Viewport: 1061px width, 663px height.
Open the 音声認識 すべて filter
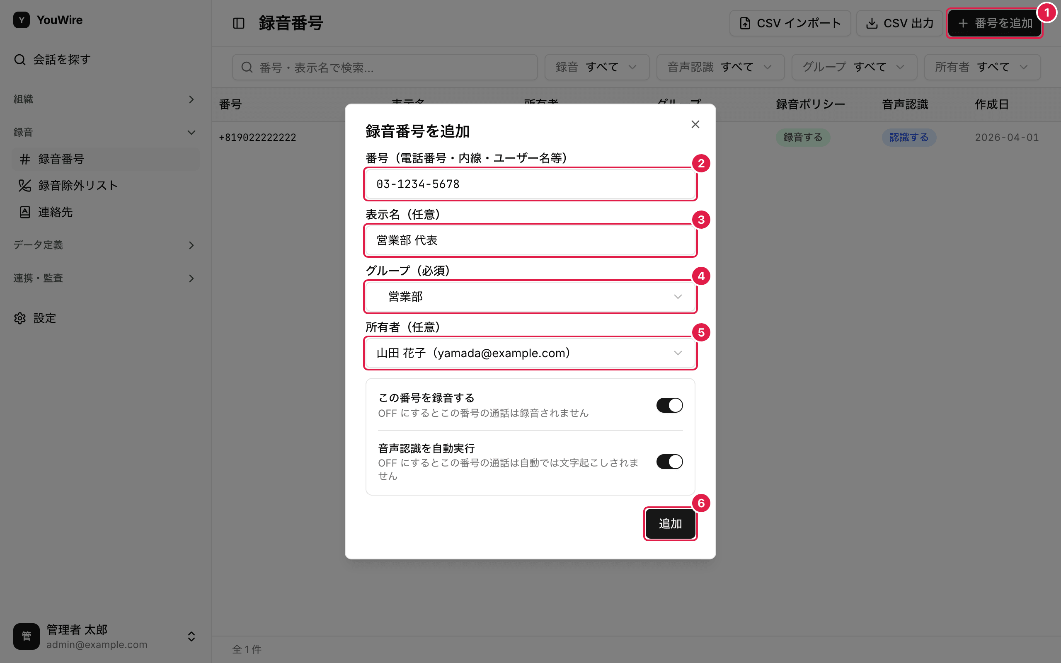[x=720, y=67]
